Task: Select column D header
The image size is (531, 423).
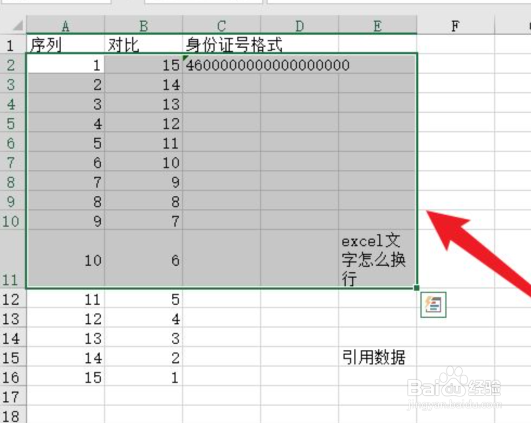Action: point(299,25)
